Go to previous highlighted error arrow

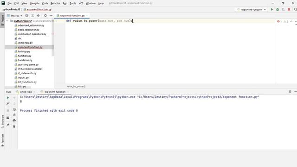[291, 21]
